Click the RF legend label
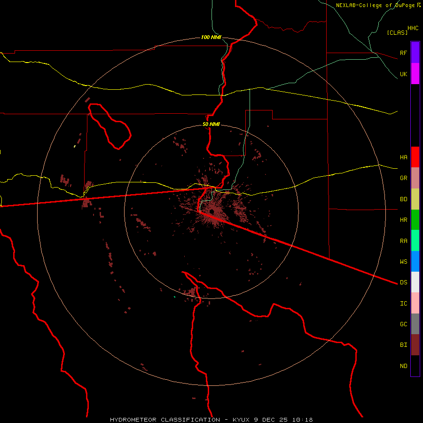The height and width of the screenshot is (423, 423). 403,53
